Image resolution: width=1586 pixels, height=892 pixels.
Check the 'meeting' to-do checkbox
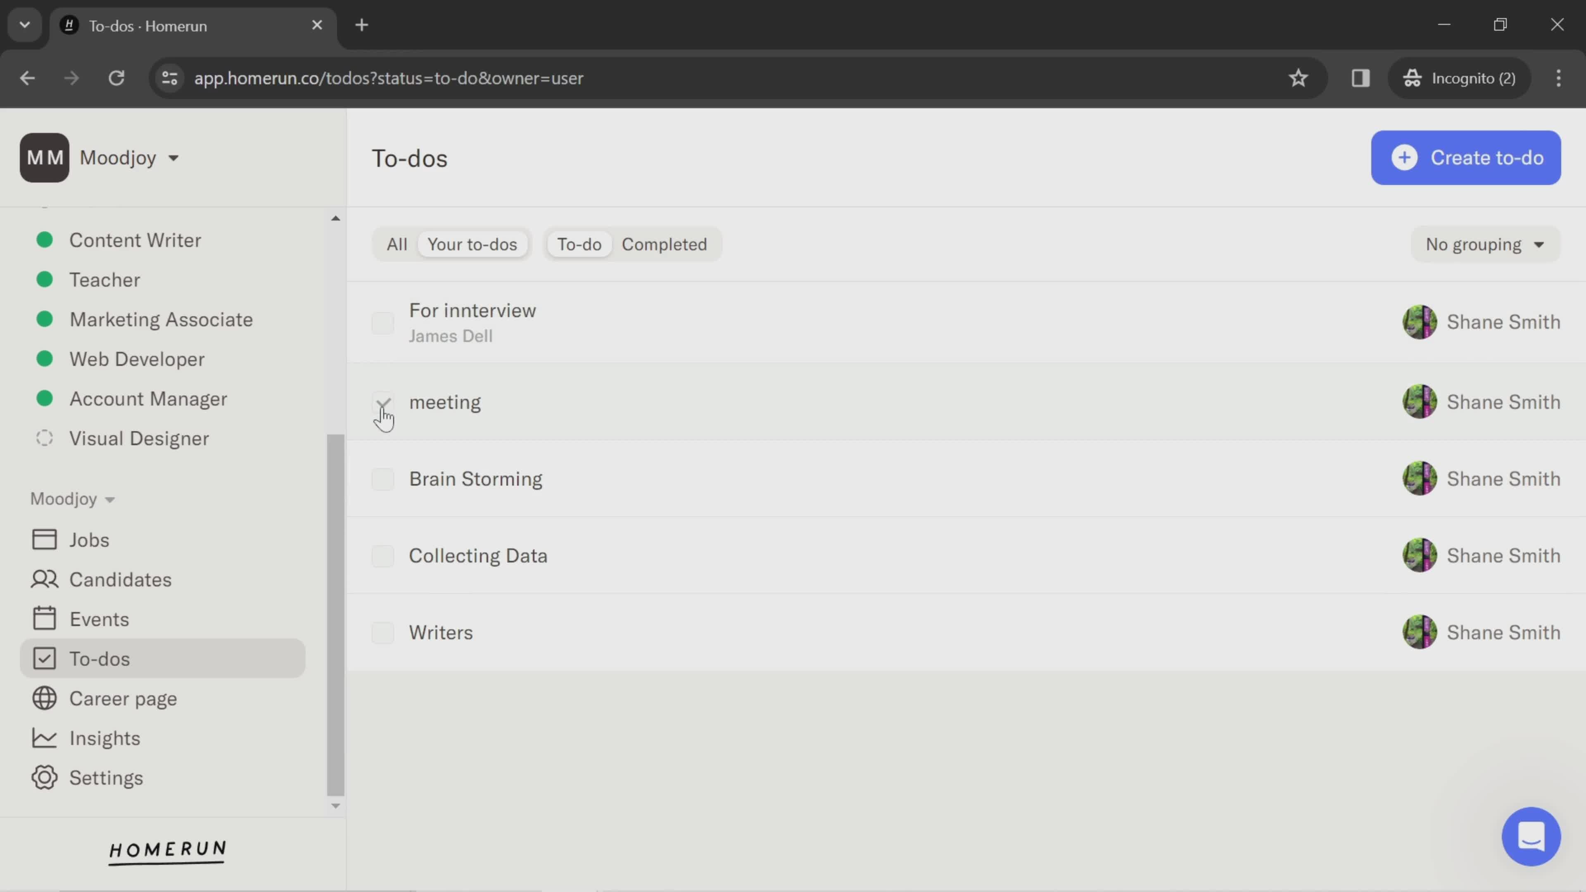pos(382,403)
